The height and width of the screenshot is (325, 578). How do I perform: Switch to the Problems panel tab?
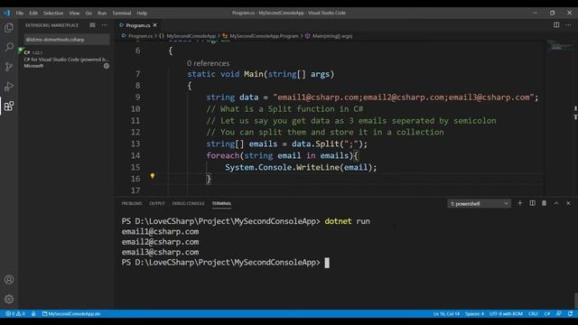click(x=132, y=203)
